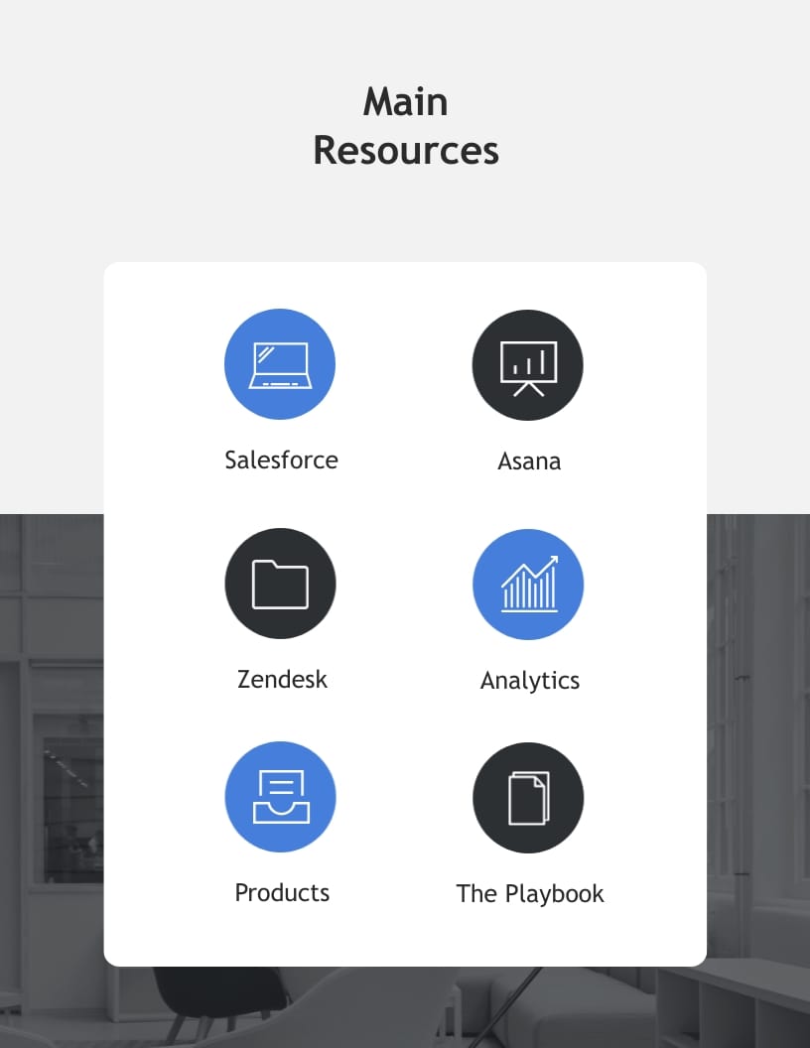
Task: Visit The Playbook text link
Action: click(x=530, y=893)
